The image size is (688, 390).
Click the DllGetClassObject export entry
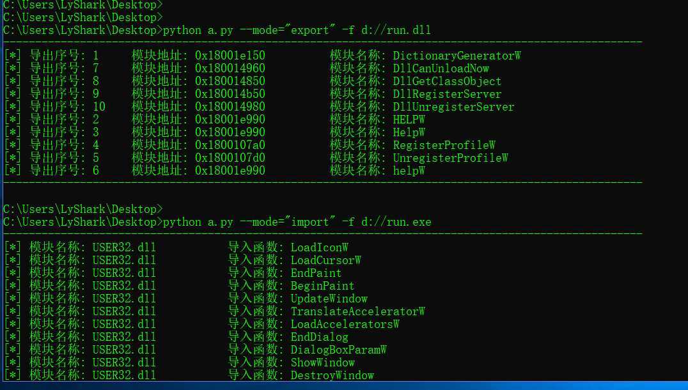pos(447,81)
